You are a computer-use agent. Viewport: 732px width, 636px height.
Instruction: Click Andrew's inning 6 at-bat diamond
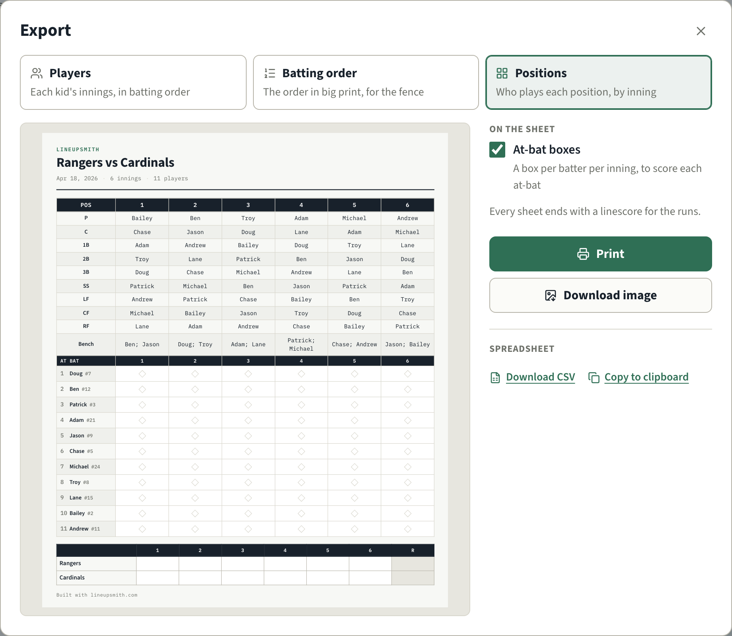[x=407, y=529]
